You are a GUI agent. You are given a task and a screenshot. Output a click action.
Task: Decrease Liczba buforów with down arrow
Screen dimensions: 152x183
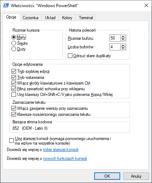click(123, 48)
